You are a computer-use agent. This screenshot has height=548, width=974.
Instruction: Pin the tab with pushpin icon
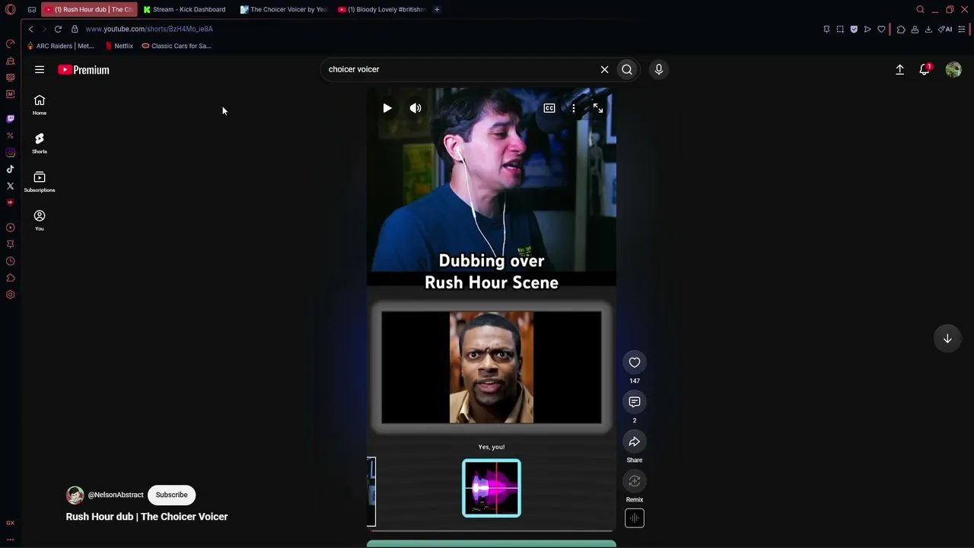point(826,29)
